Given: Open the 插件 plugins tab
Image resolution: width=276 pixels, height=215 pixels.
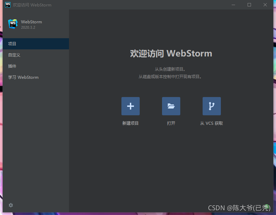Looking at the screenshot, I should tap(36, 66).
